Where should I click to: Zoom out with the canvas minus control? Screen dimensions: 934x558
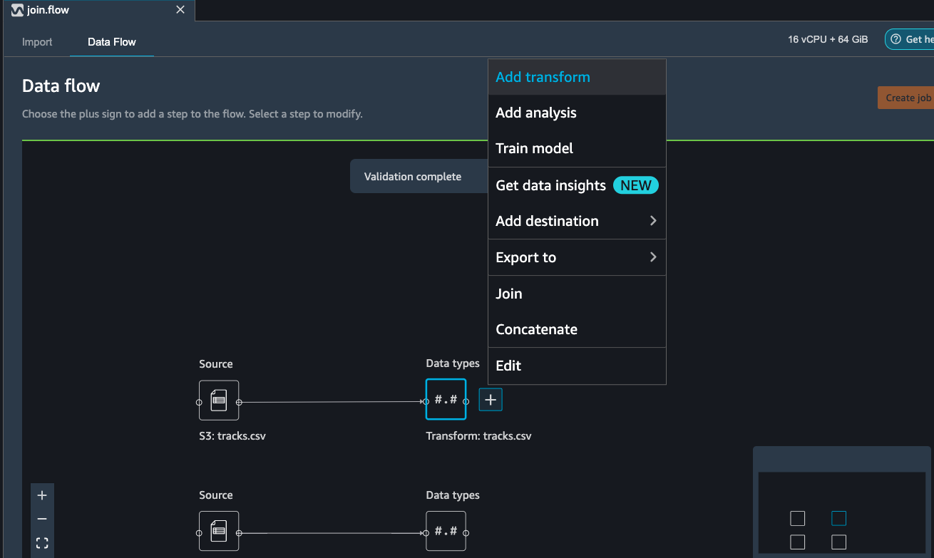pos(42,520)
